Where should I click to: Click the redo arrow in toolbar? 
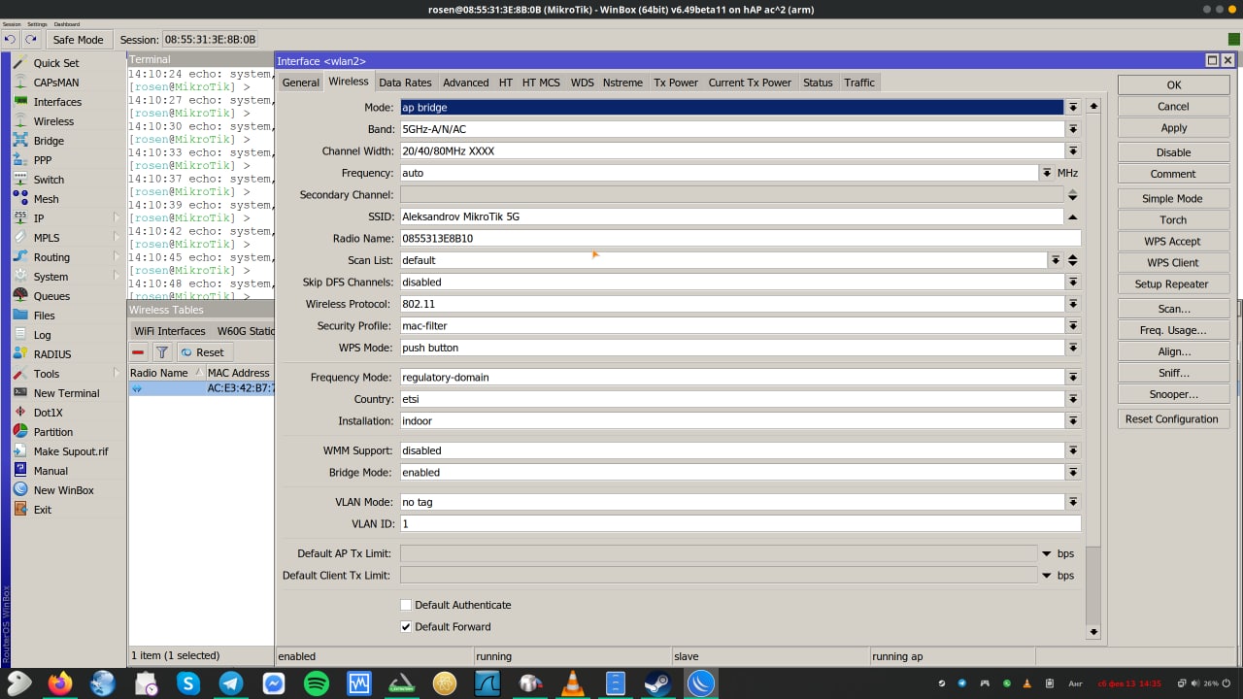31,40
